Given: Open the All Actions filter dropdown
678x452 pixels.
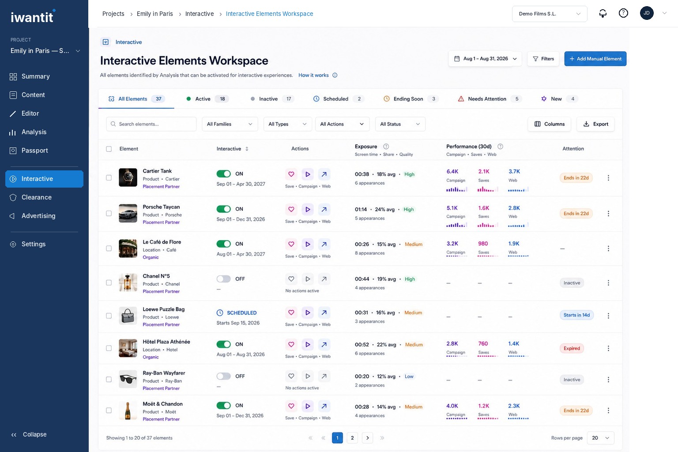Looking at the screenshot, I should [x=343, y=124].
